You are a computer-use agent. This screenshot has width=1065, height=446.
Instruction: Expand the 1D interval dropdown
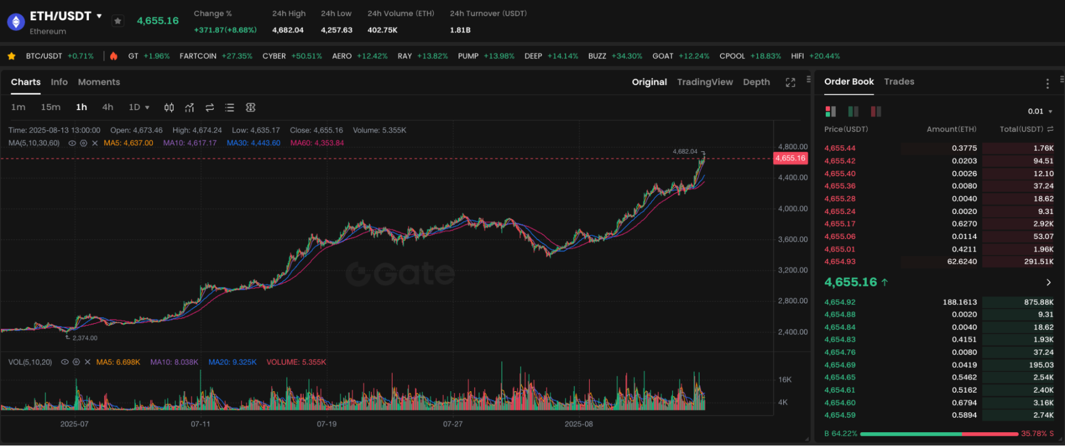pos(139,107)
